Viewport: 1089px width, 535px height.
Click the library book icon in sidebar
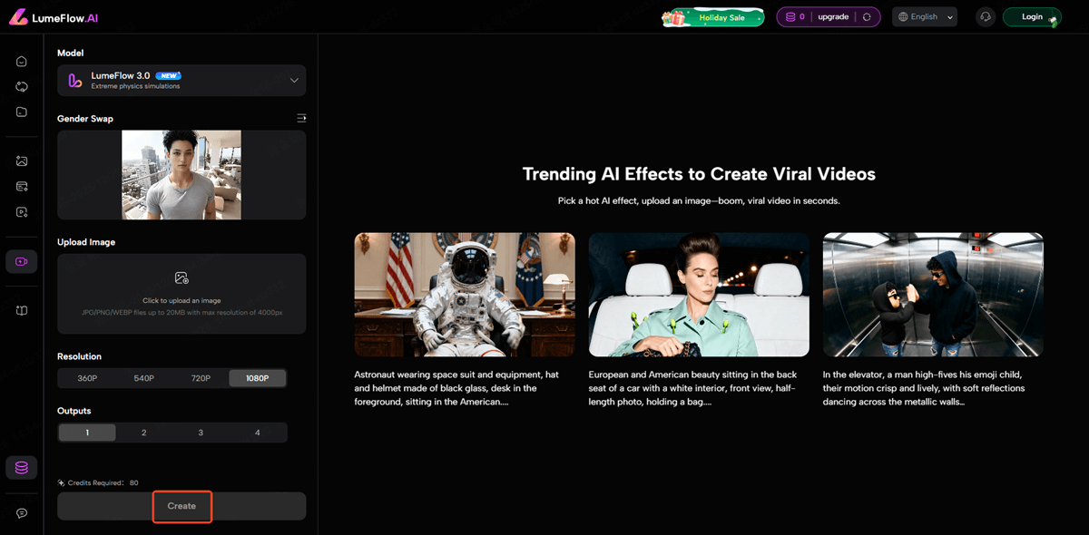click(x=21, y=310)
